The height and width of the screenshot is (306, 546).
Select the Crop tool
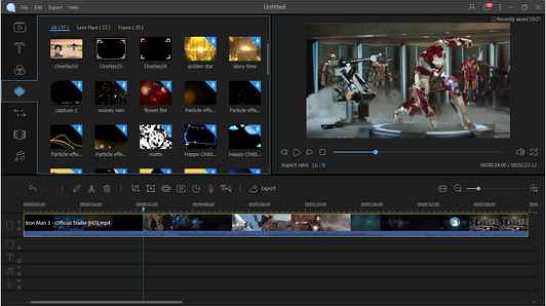tap(135, 188)
